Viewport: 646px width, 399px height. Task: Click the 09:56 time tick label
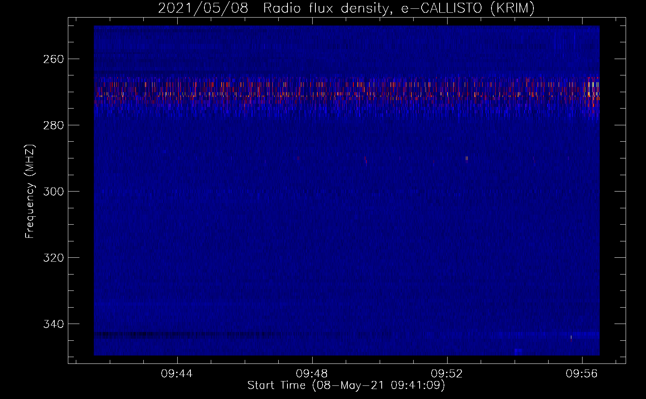582,374
